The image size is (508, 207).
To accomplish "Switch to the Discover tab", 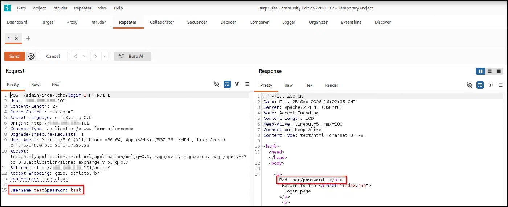I will click(383, 22).
